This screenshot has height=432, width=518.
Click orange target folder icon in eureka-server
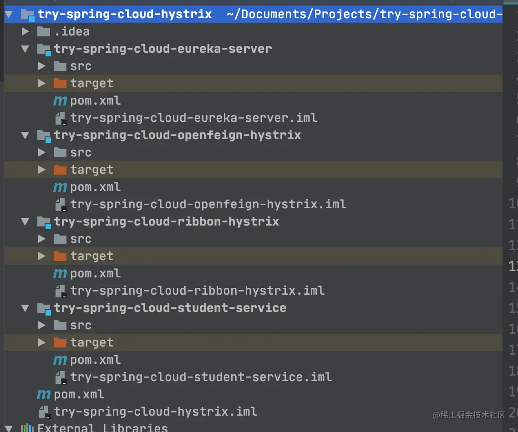click(60, 83)
